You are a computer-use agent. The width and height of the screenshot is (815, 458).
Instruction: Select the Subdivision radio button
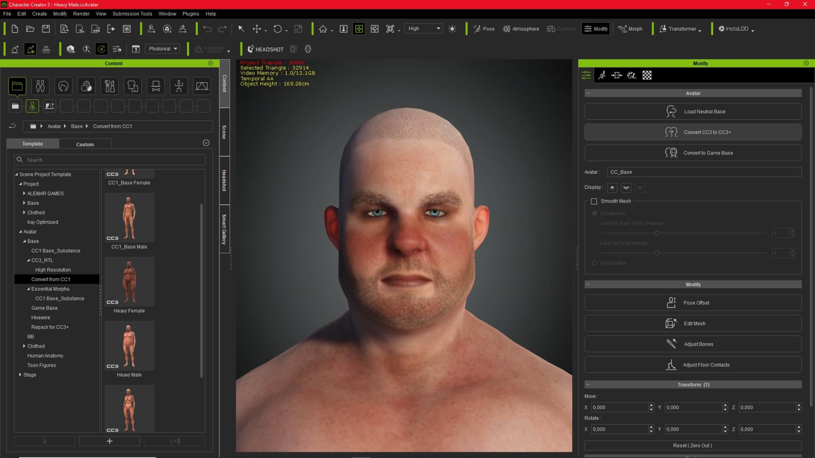[595, 213]
